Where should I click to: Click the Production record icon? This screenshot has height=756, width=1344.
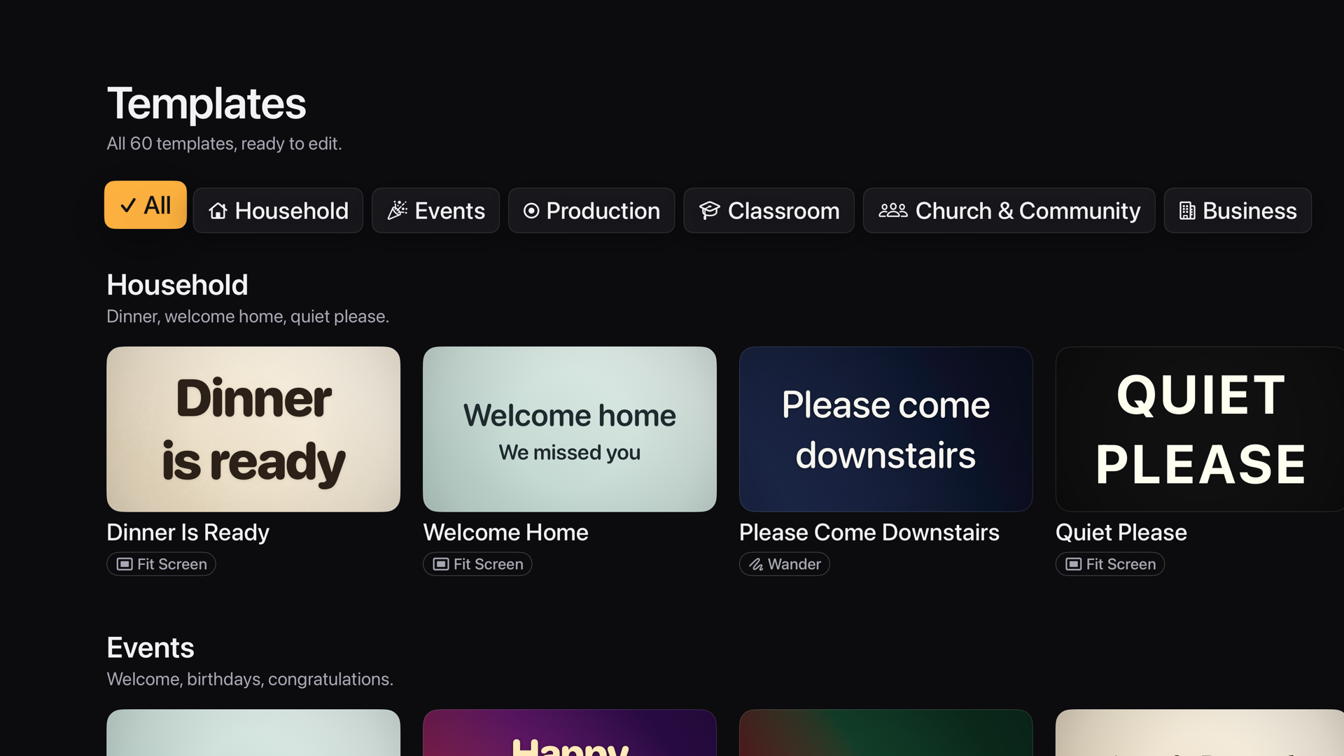tap(531, 211)
